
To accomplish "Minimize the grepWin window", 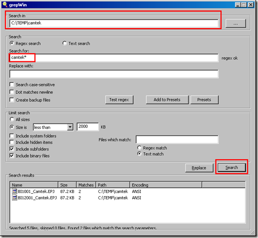I will point(237,5).
